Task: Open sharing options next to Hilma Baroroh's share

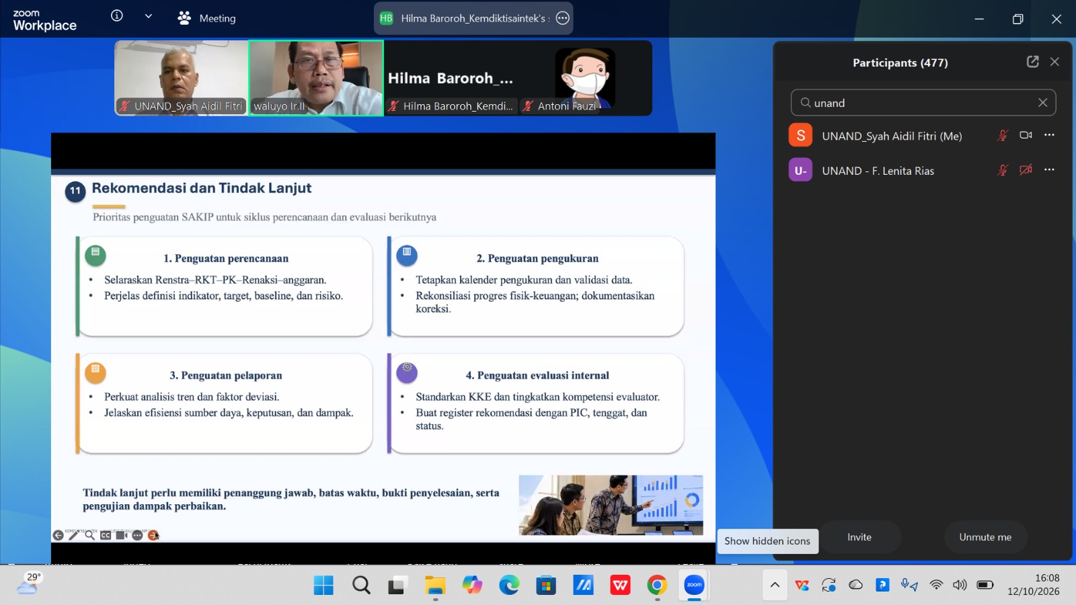Action: pos(563,18)
